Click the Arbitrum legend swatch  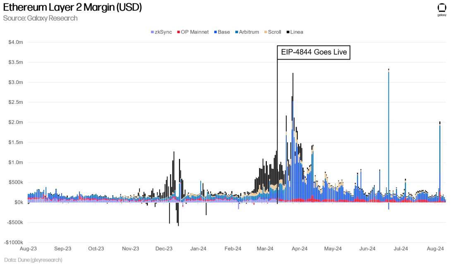point(237,32)
